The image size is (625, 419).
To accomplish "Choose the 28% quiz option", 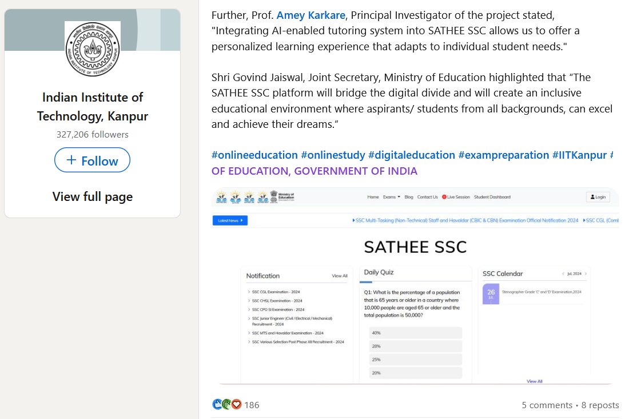I will point(416,347).
